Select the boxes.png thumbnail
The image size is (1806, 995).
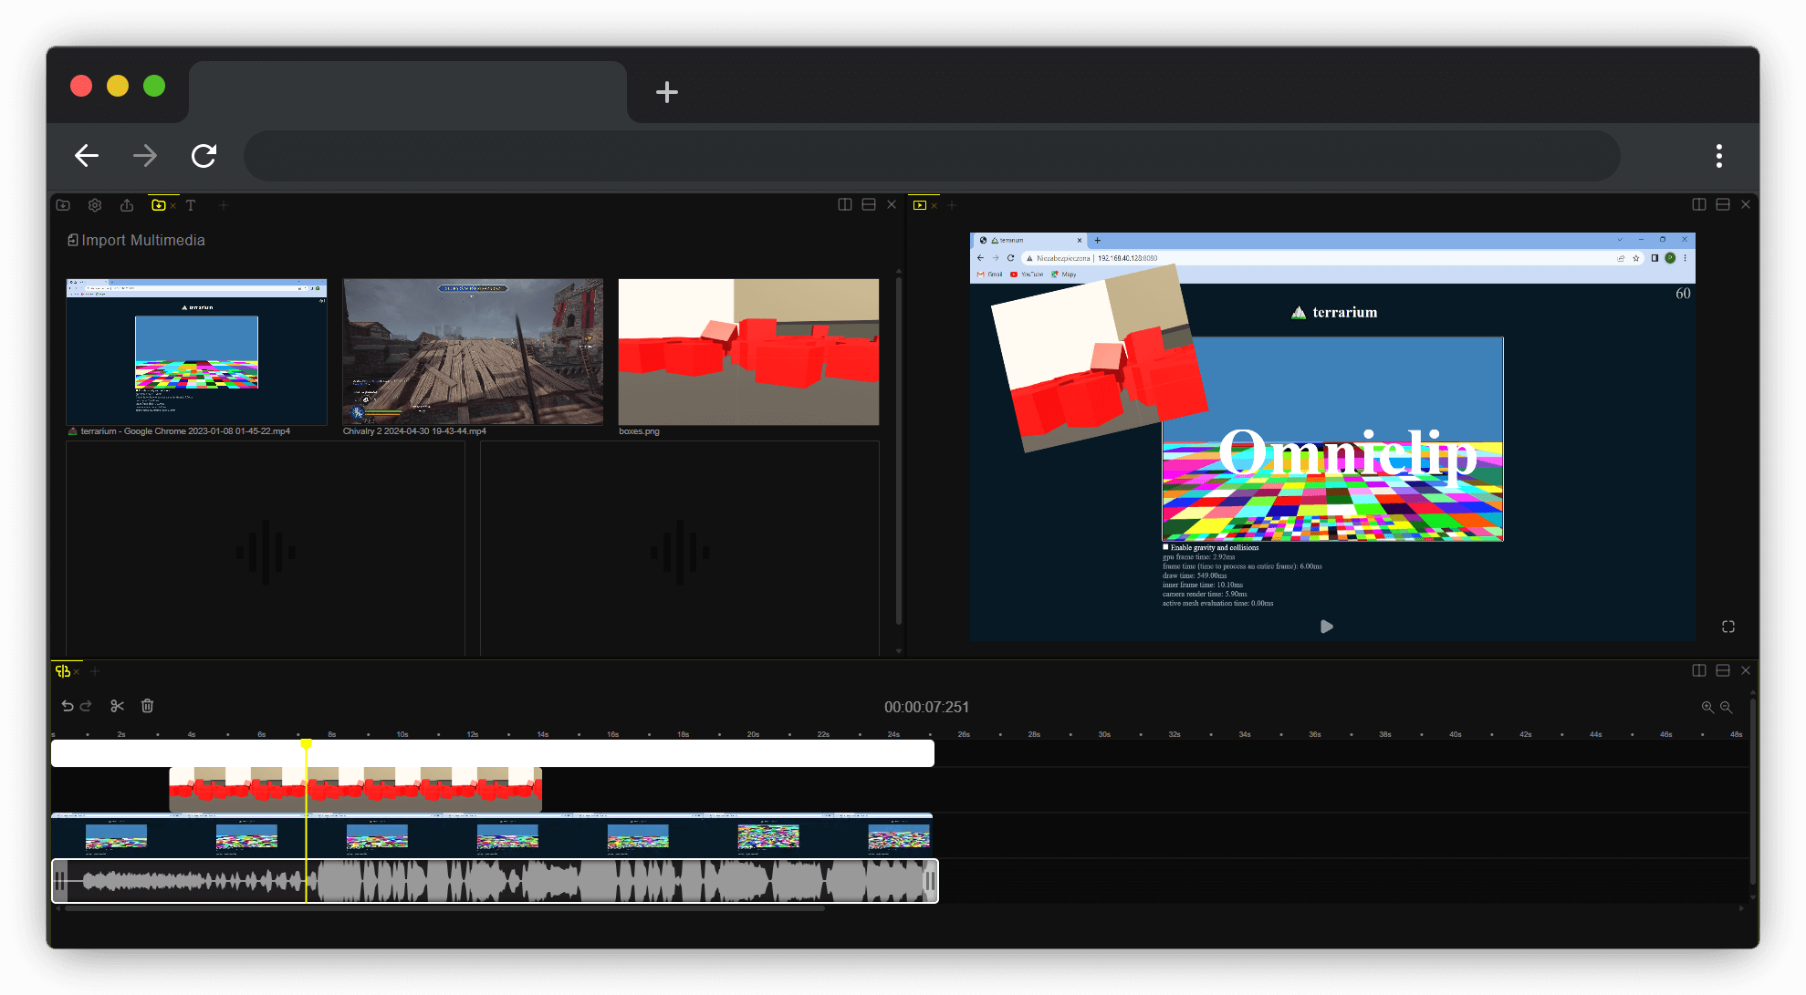[x=748, y=352]
